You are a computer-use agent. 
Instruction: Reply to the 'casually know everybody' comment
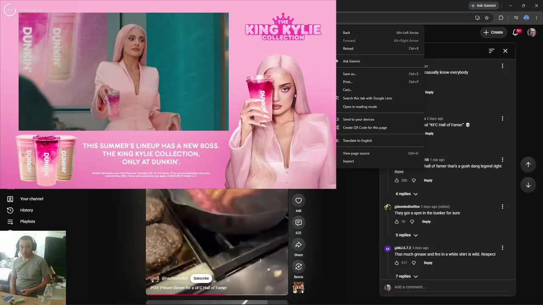(429, 92)
